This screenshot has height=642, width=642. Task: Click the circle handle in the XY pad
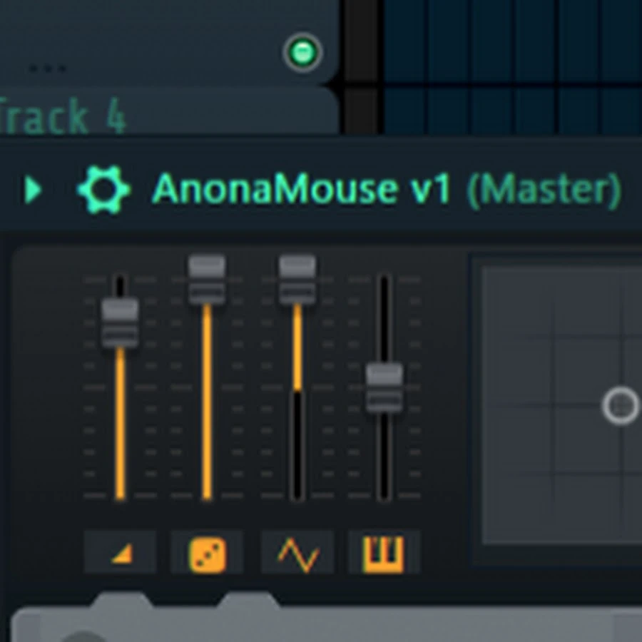[621, 405]
